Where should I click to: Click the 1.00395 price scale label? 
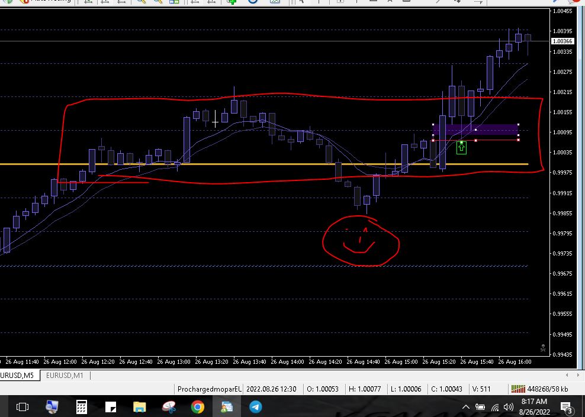562,31
